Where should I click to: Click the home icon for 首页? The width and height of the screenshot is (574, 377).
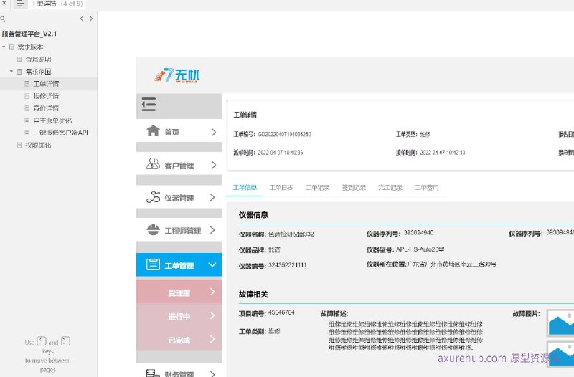coord(153,130)
